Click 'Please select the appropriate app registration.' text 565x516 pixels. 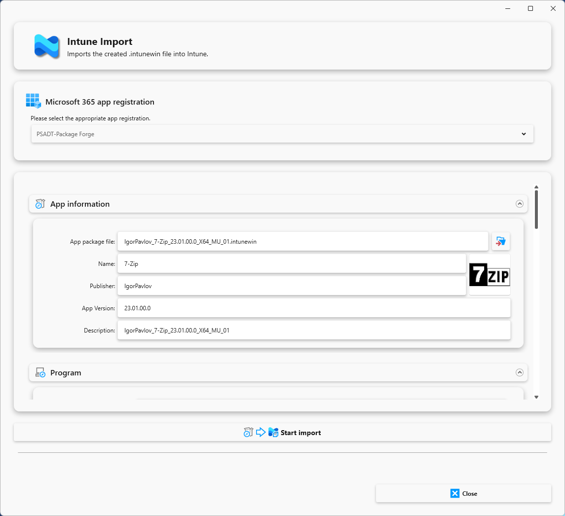point(90,118)
